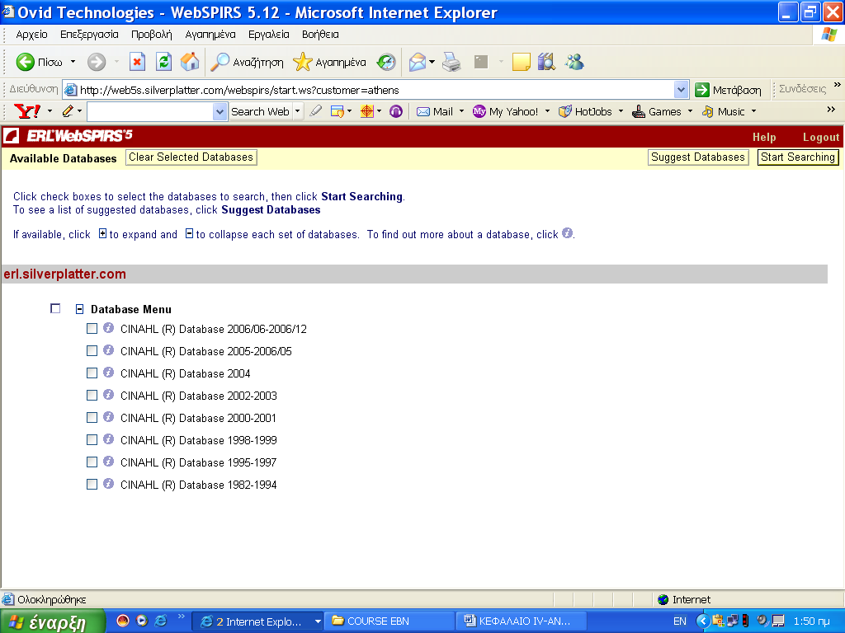Open the Search Web dropdown arrow
This screenshot has width=845, height=633.
point(297,111)
